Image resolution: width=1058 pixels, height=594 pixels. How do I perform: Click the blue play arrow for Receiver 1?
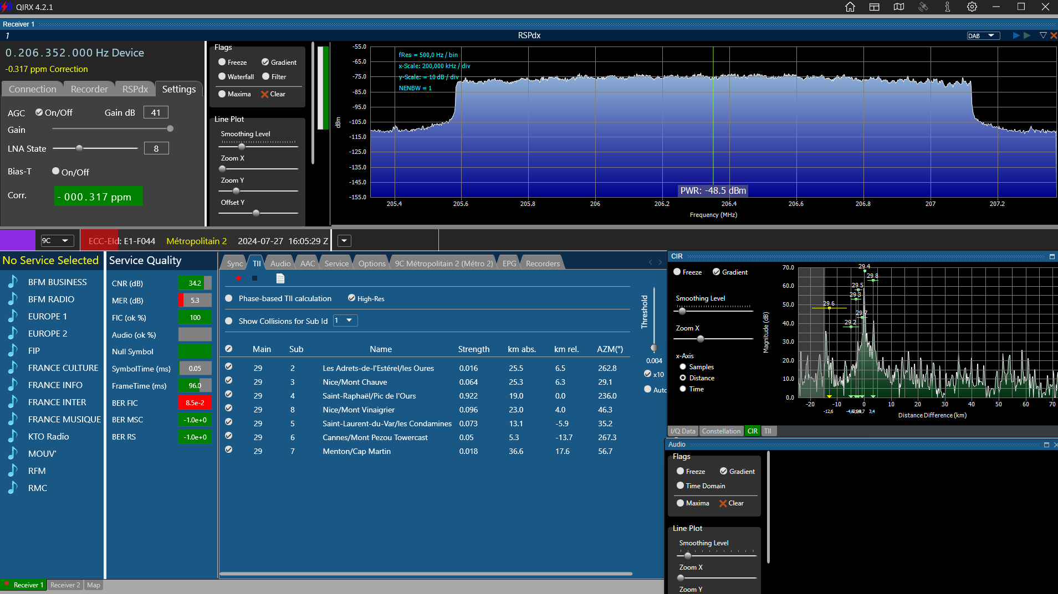(1016, 35)
